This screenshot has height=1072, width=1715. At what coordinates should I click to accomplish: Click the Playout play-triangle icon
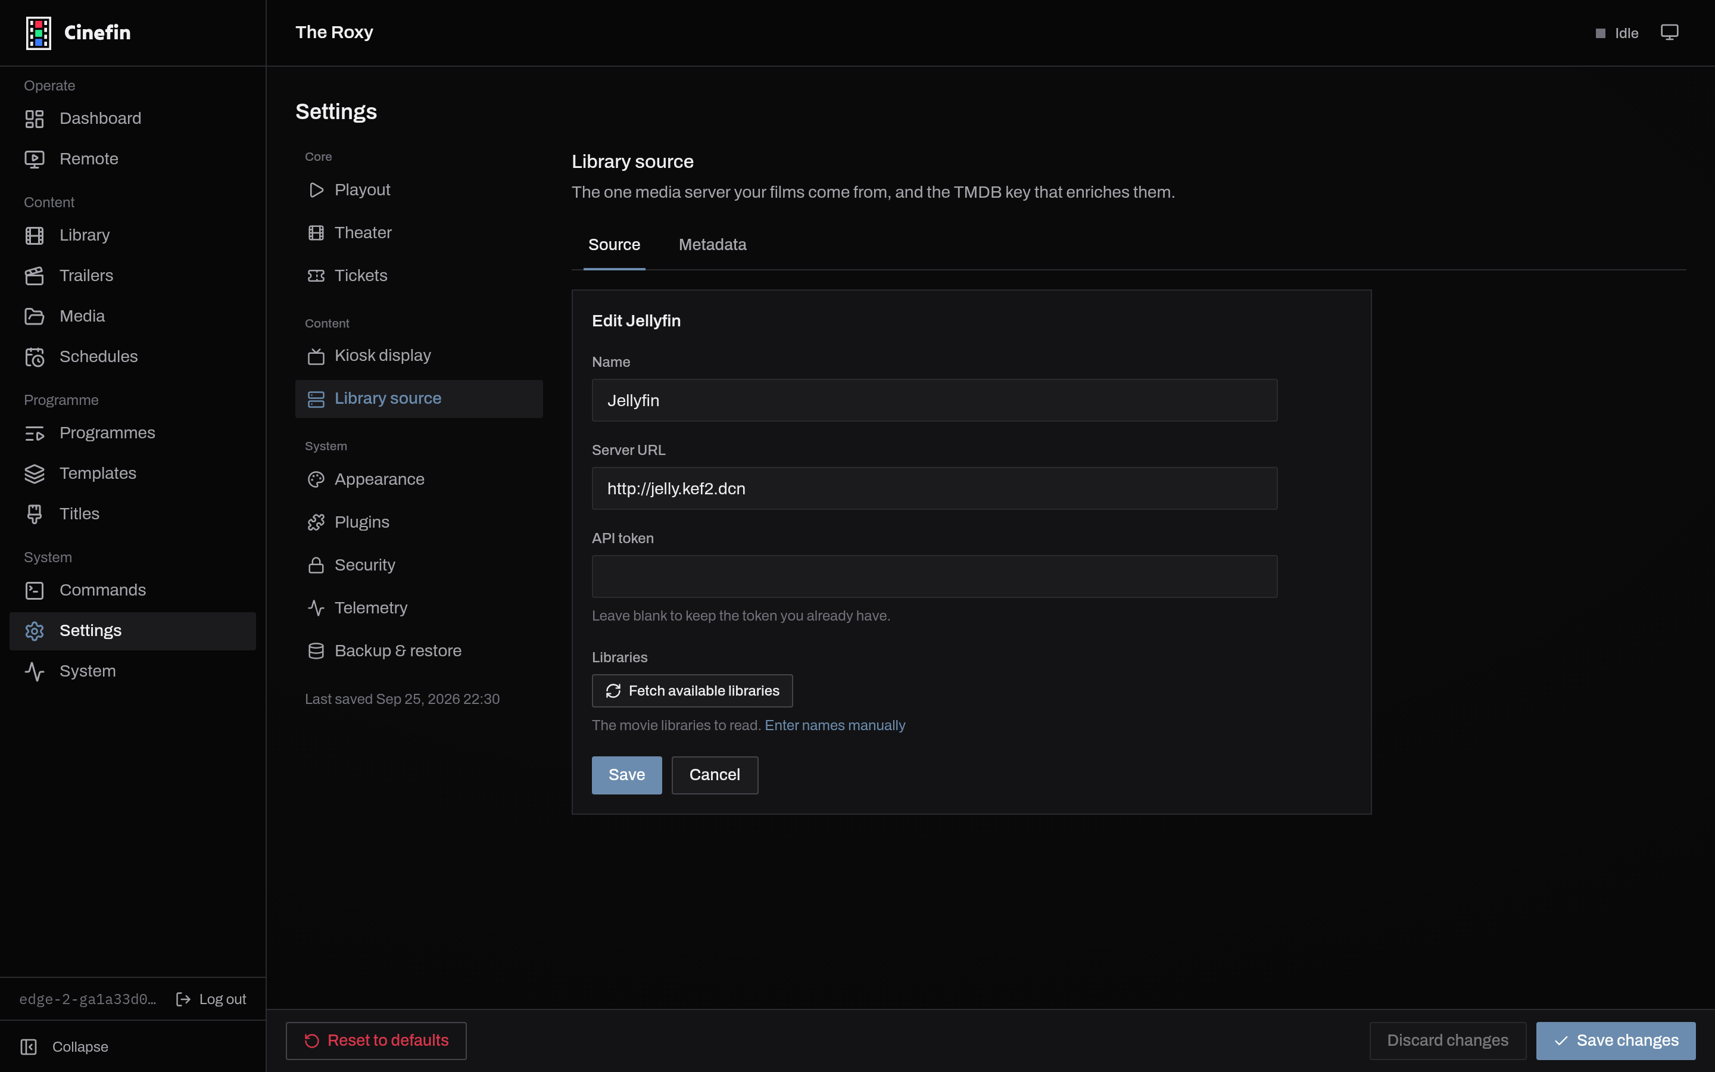tap(316, 190)
